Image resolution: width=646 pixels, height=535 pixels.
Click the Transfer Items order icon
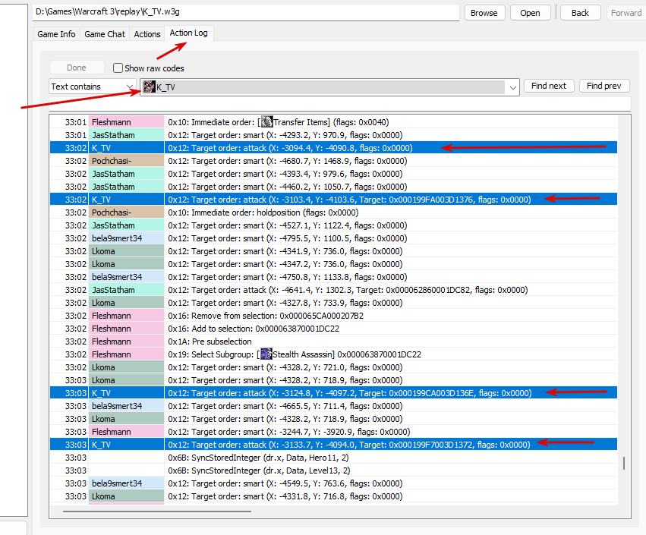pyautogui.click(x=267, y=122)
